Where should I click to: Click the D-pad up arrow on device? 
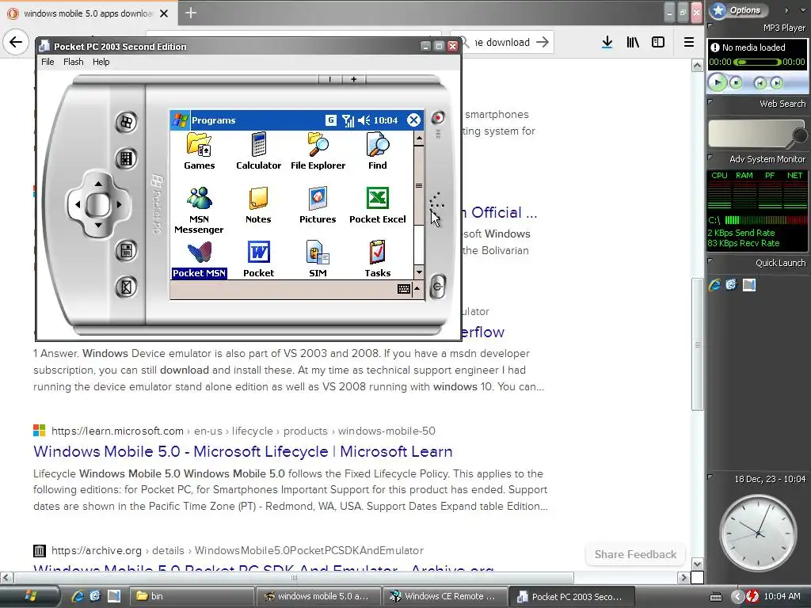[98, 184]
